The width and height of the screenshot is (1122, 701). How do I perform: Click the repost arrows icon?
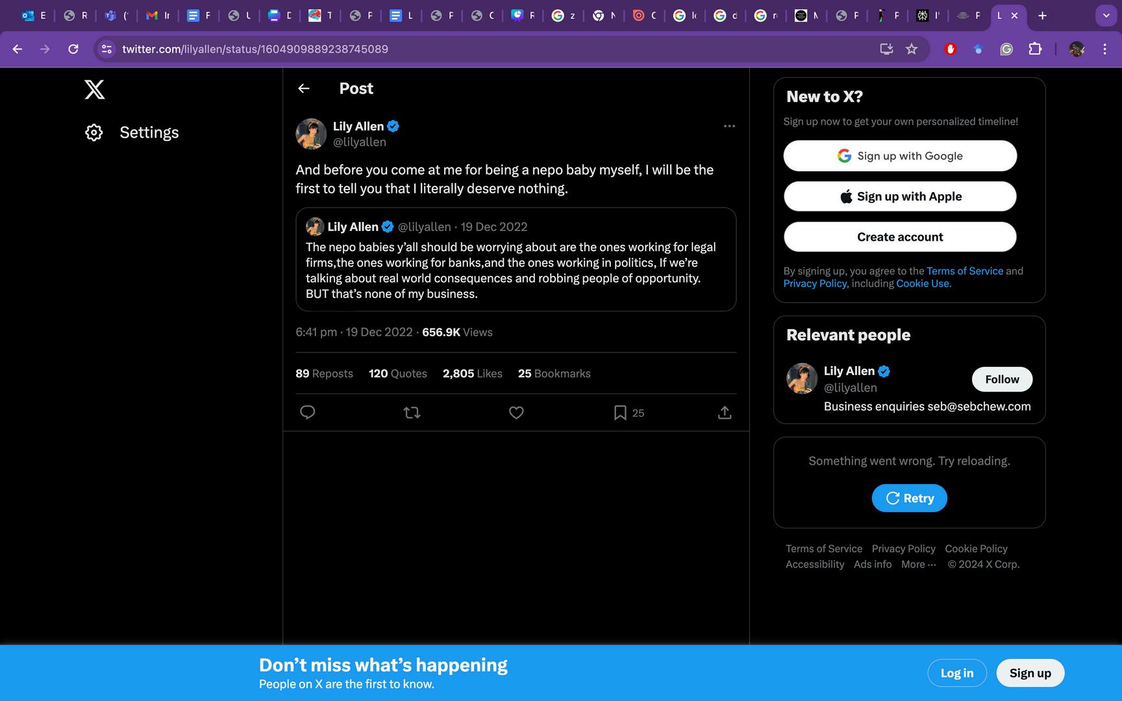coord(412,412)
